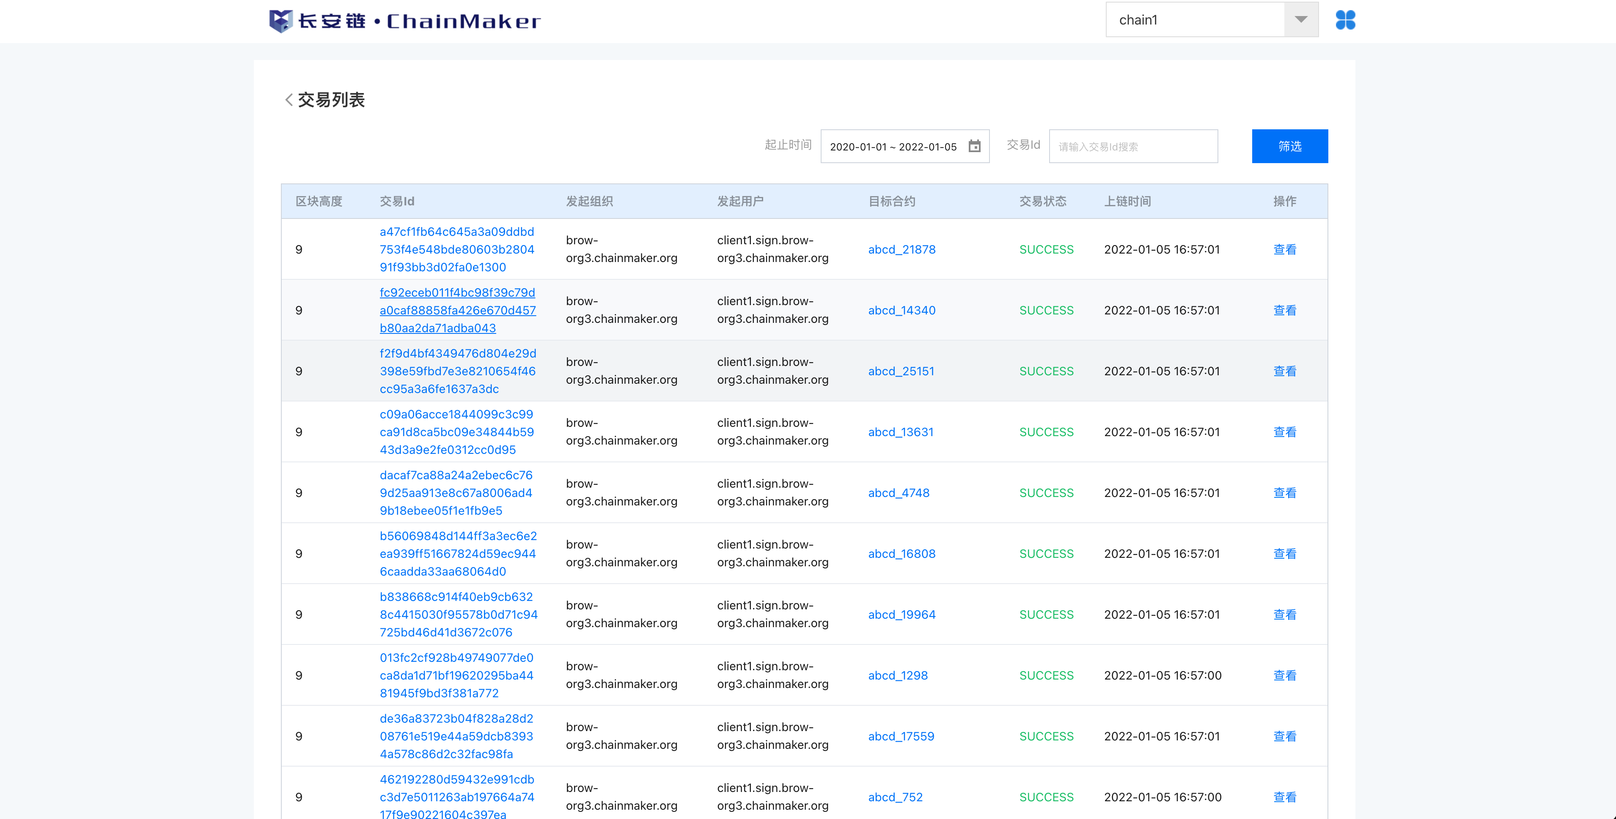Click 查看 for the abcd_21878 row

pos(1285,249)
